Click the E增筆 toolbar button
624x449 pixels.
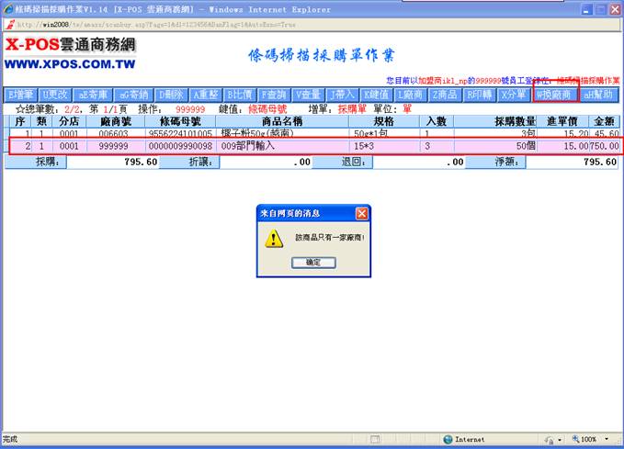click(x=20, y=95)
